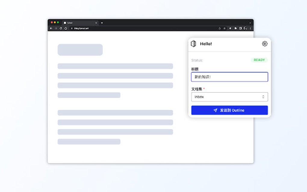Navigate back with the back arrow icon
307x192 pixels.
(x=51, y=28)
